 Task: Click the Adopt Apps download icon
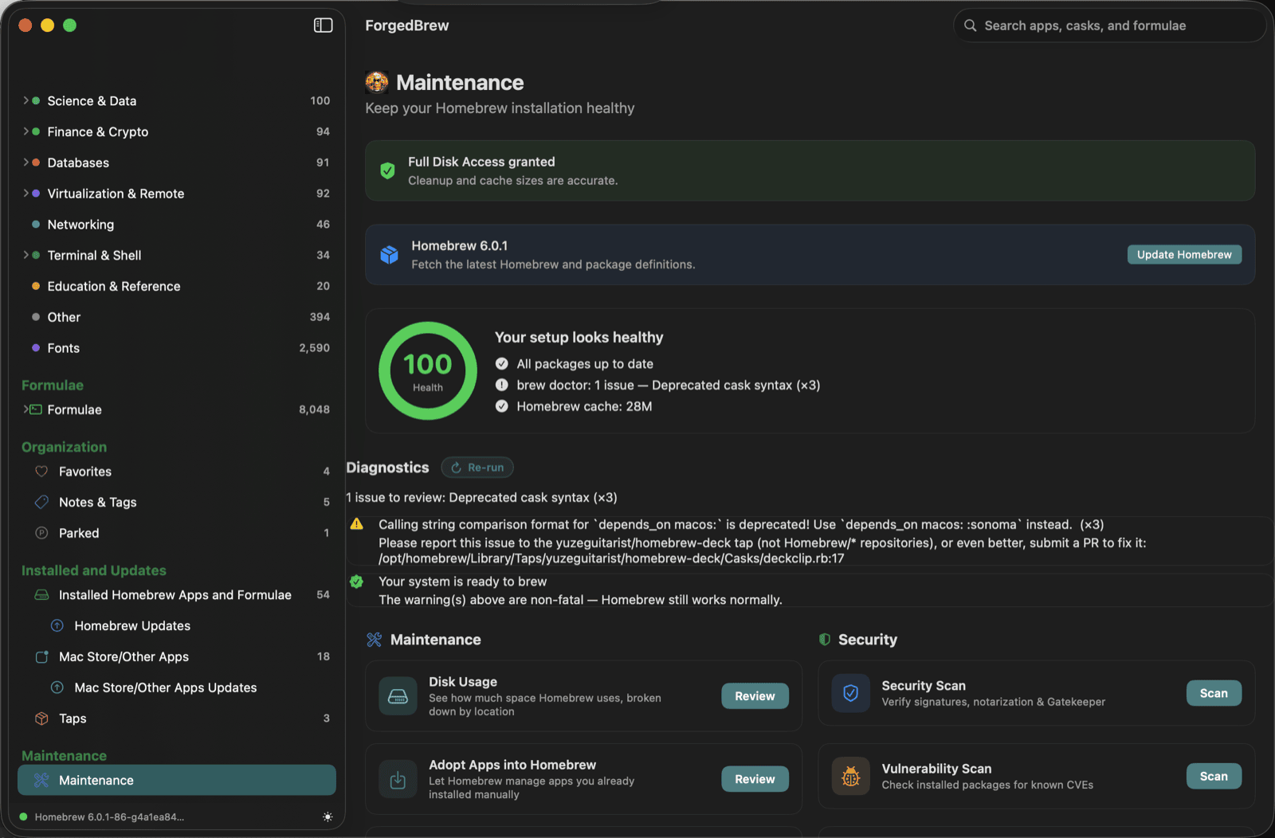[398, 779]
